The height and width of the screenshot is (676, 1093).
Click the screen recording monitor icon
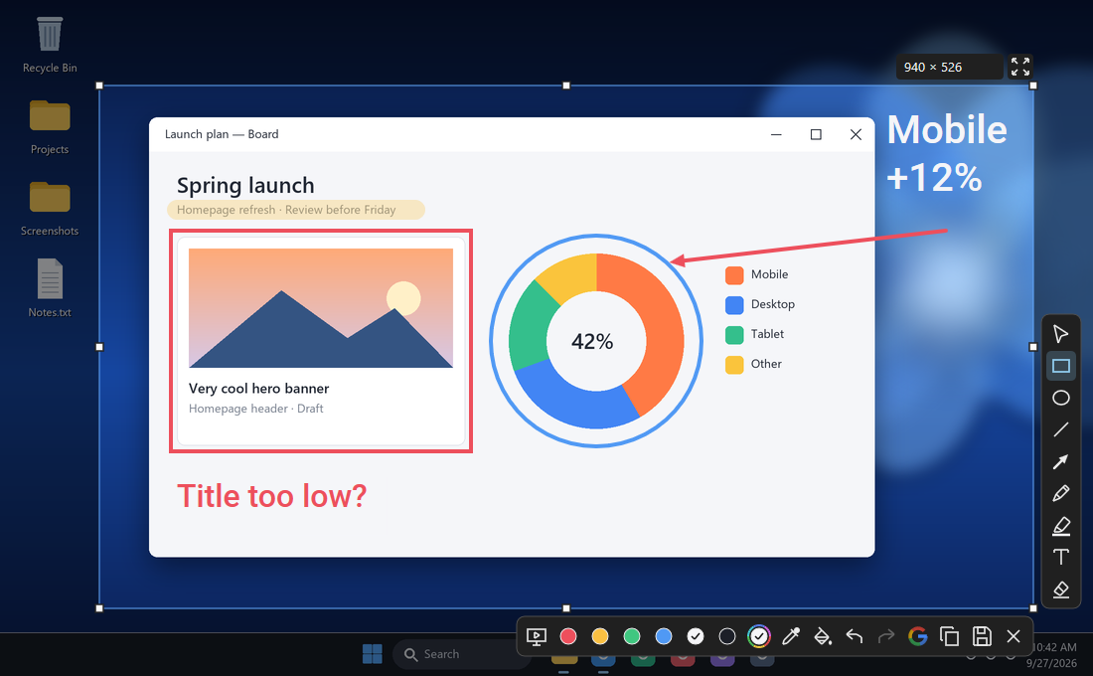pos(536,636)
